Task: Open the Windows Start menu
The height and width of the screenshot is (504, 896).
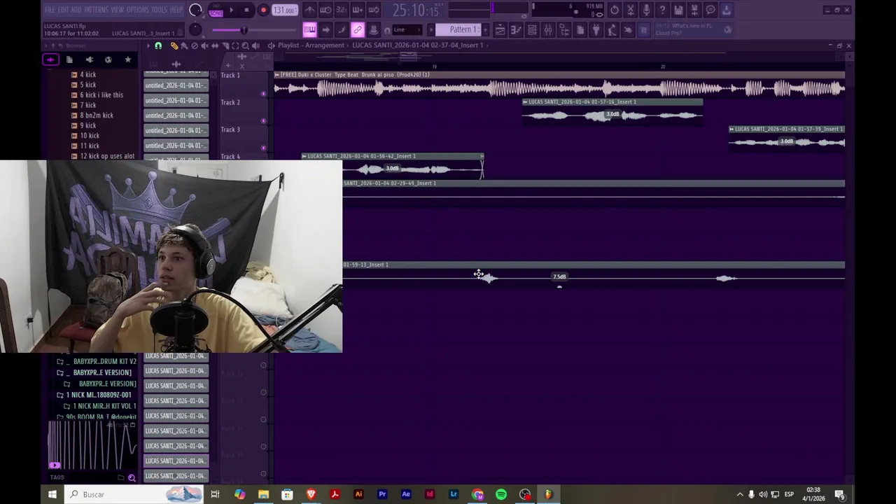Action: (52, 494)
